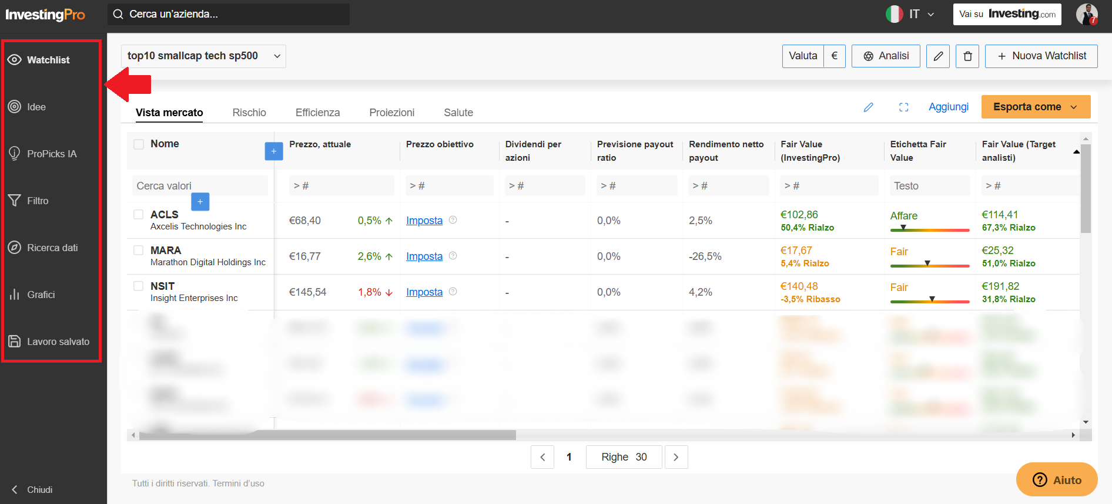Click help icon next to ACLS Imposta
1112x504 pixels.
pos(453,220)
